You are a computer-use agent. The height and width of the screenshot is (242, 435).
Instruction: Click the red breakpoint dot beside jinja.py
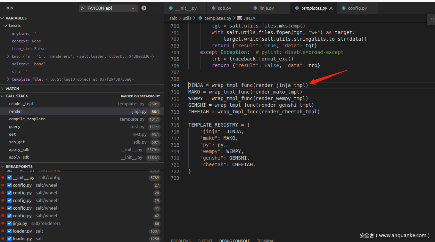point(3,224)
